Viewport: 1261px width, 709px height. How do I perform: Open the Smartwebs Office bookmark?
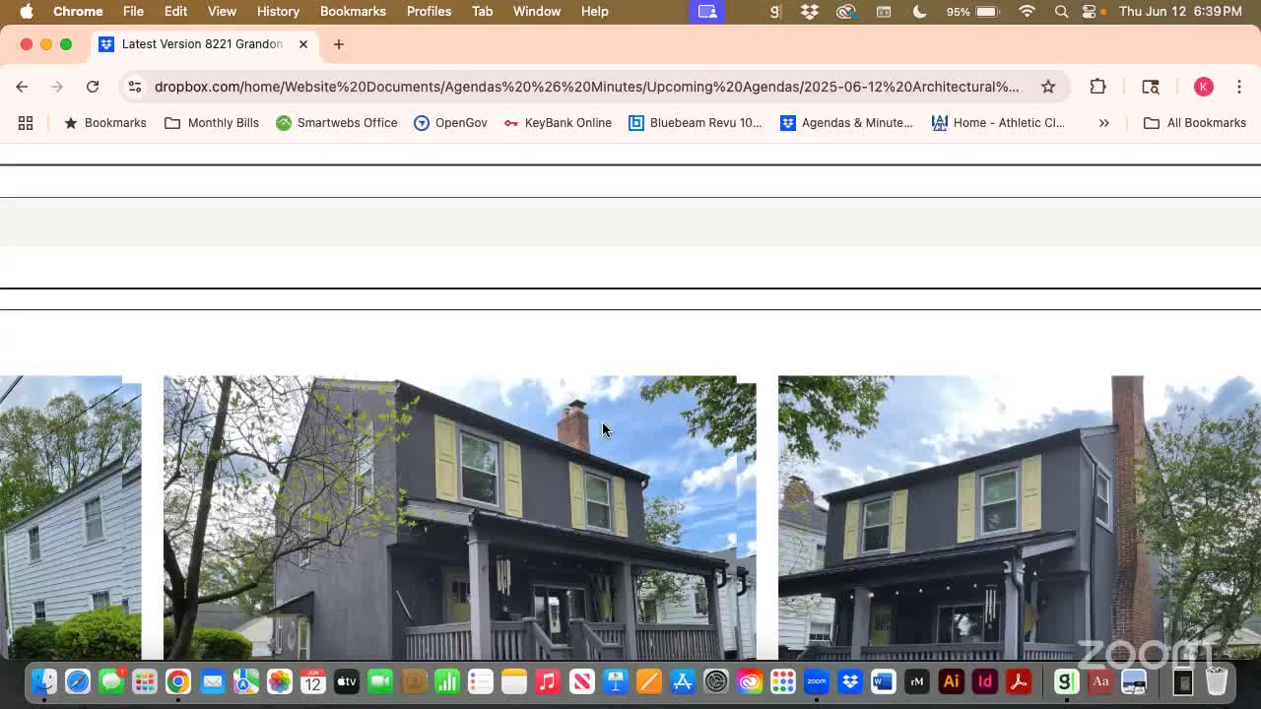(337, 123)
